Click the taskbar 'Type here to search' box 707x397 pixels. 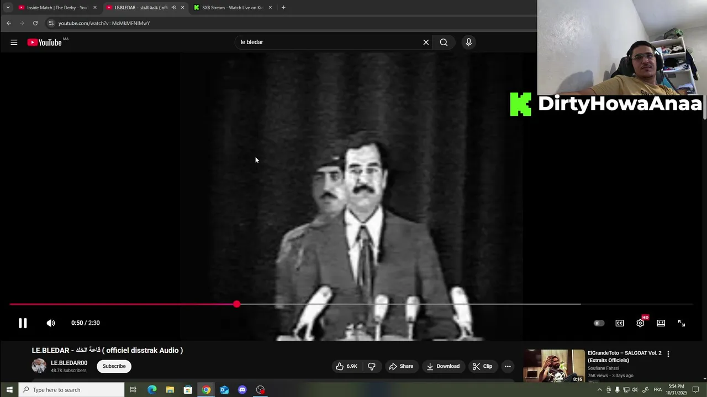pyautogui.click(x=72, y=390)
